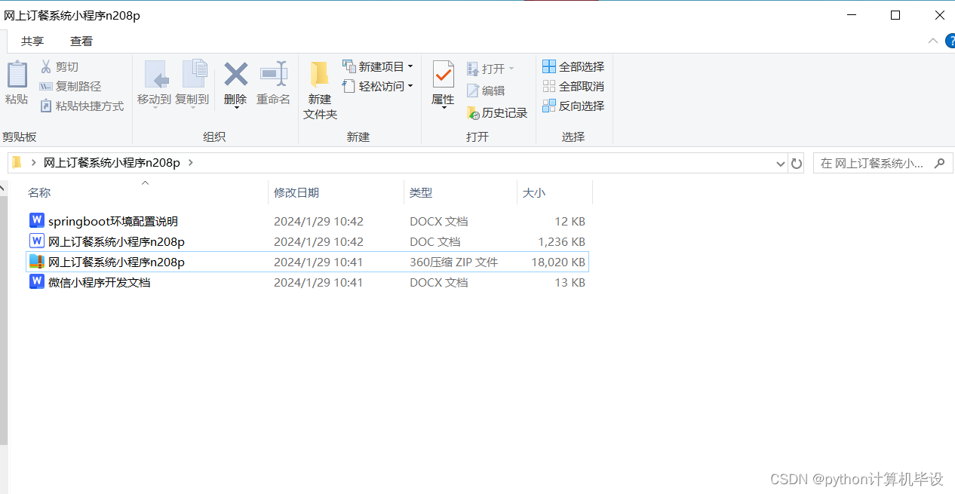Screen dimensions: 955x494
Task: Click the Rename (重命名) icon
Action: [273, 73]
